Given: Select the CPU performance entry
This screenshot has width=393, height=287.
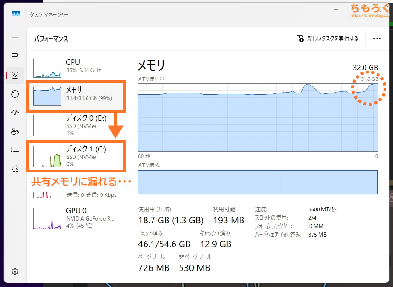Looking at the screenshot, I should click(76, 68).
